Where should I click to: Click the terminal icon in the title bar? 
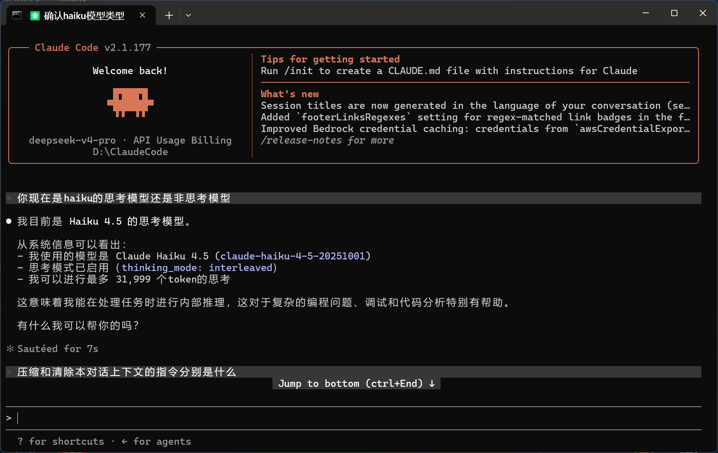(x=17, y=15)
